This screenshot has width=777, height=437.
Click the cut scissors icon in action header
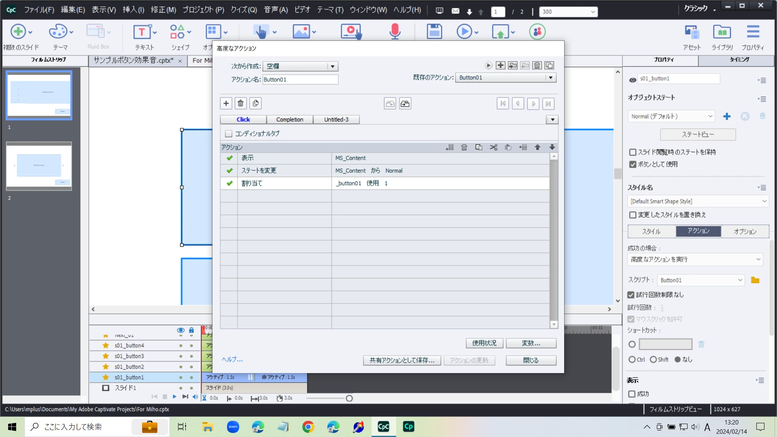click(493, 147)
